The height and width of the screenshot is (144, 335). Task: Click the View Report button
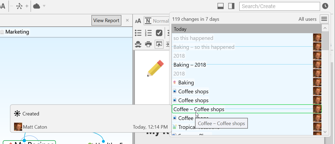pos(106,20)
